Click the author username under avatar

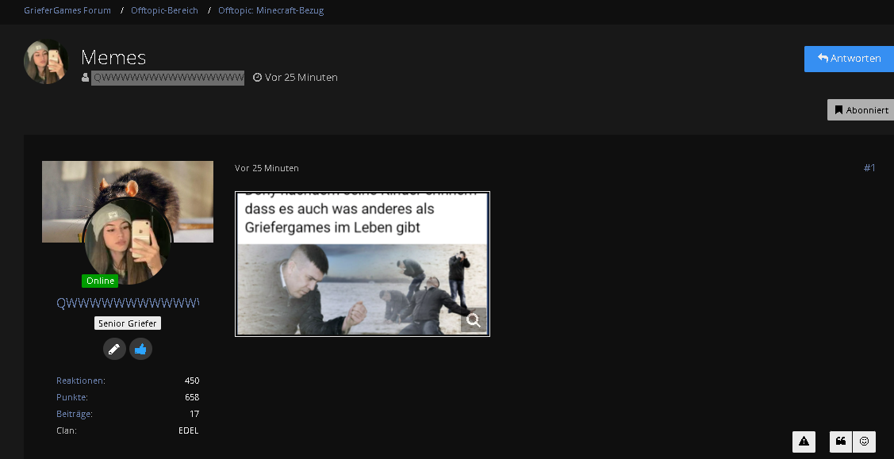[128, 303]
